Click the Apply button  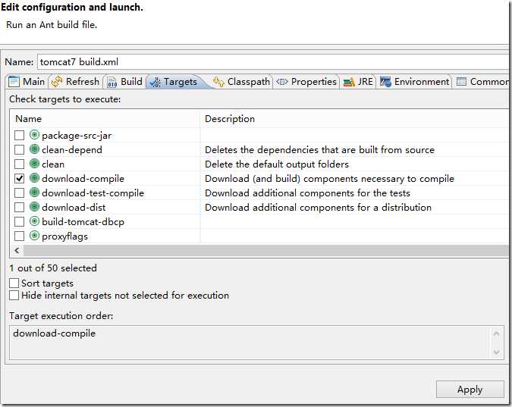470,389
